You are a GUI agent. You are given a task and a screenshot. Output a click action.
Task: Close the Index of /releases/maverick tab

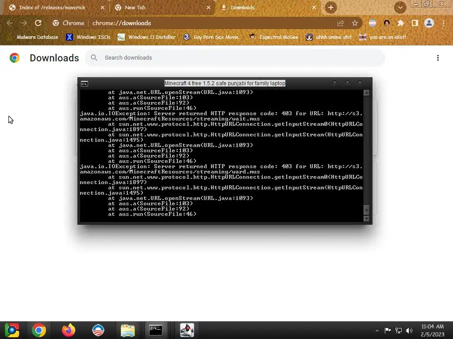tap(103, 8)
